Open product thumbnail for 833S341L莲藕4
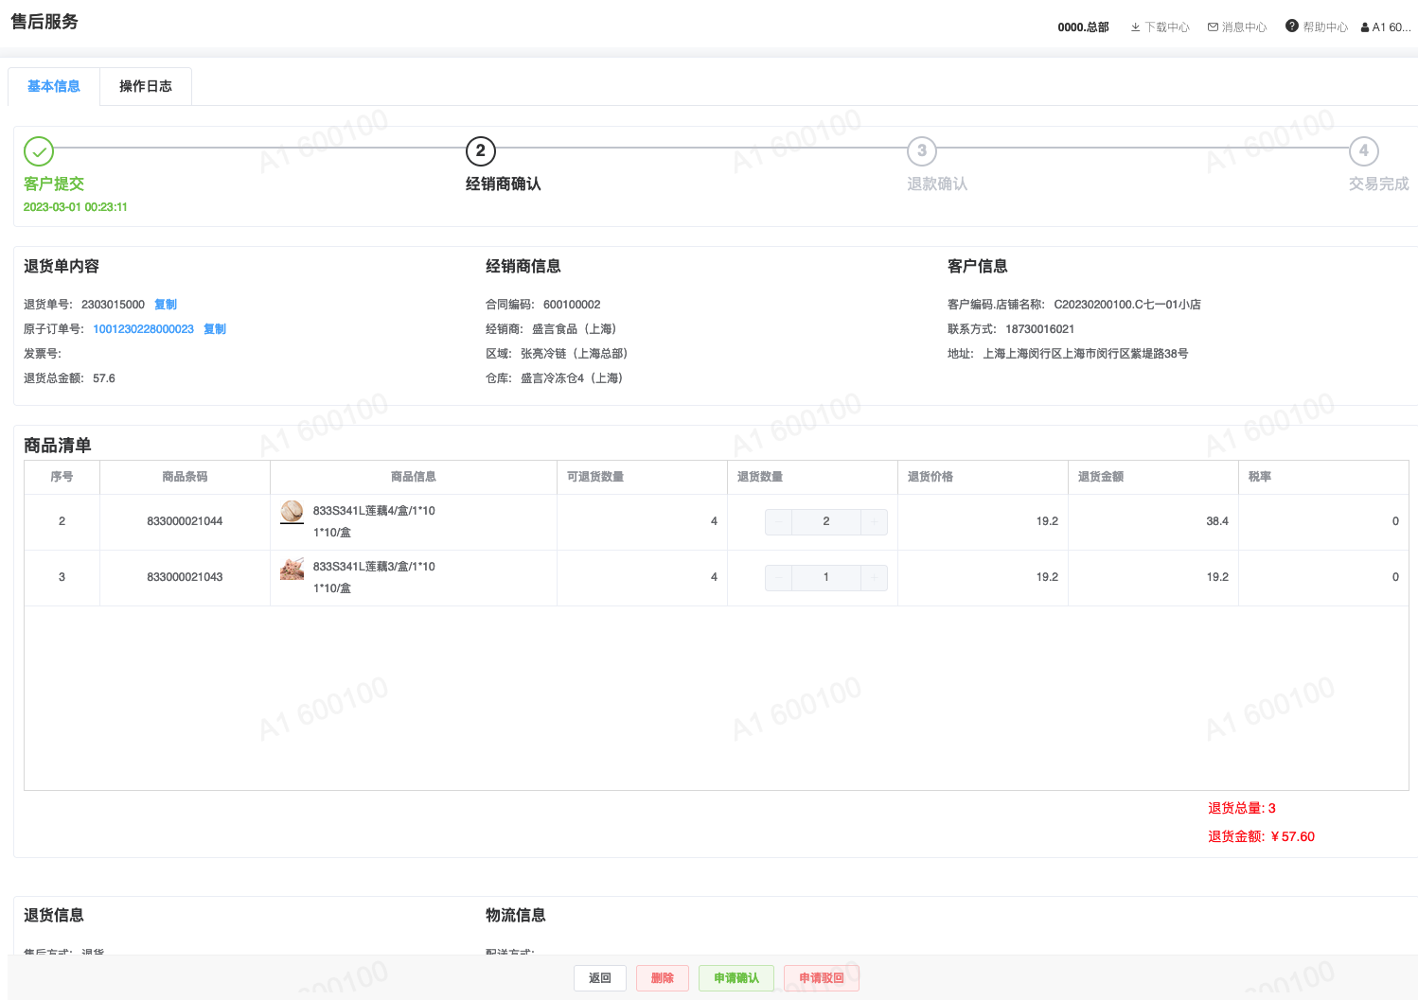 coord(292,512)
